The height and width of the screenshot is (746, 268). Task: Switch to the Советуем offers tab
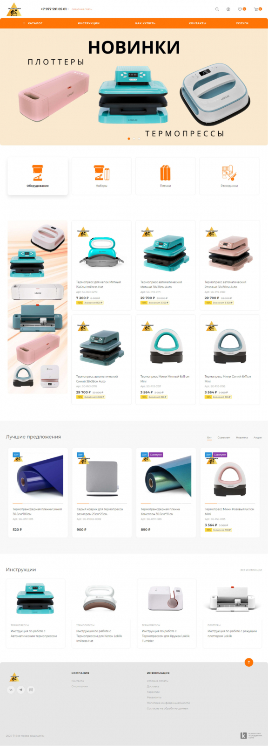pyautogui.click(x=224, y=437)
